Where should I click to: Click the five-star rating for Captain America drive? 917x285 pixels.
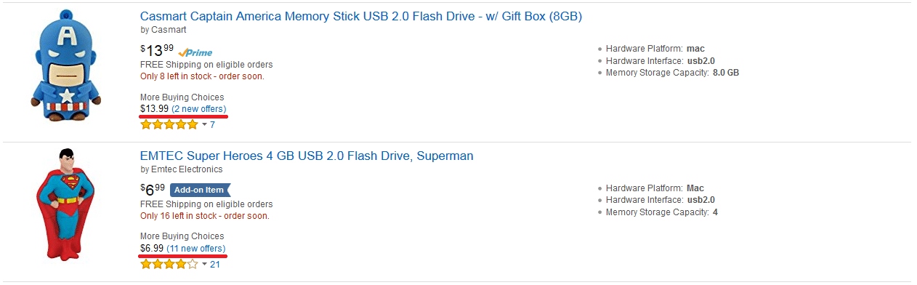pos(169,125)
